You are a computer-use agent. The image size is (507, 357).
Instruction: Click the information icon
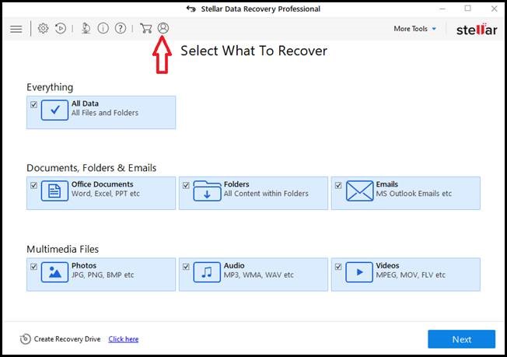coord(103,29)
